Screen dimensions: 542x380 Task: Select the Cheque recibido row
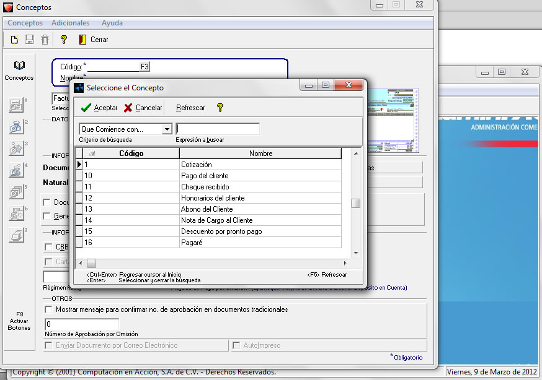tap(205, 187)
